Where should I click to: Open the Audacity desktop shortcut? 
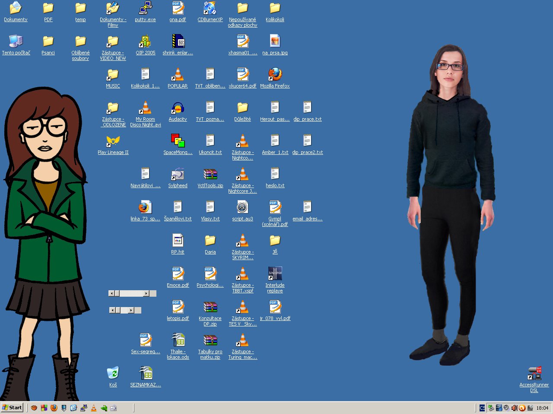(x=178, y=108)
